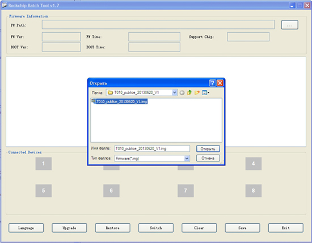The width and height of the screenshot is (312, 243).
Task: Expand the Тип файлов filter dropdown
Action: [187, 159]
